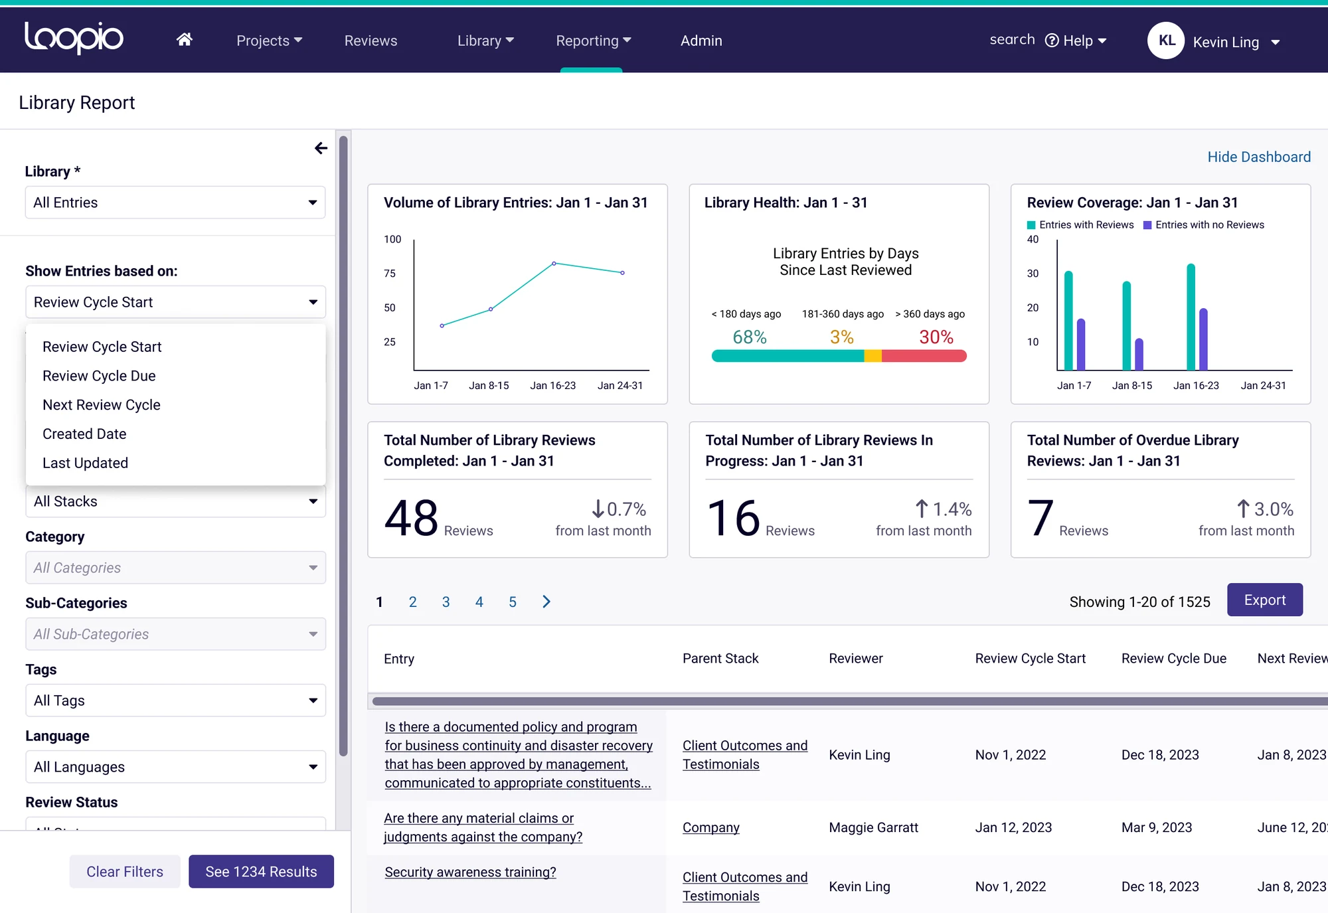Screen dimensions: 1328x913
Task: Select Last Updated option
Action: click(85, 463)
